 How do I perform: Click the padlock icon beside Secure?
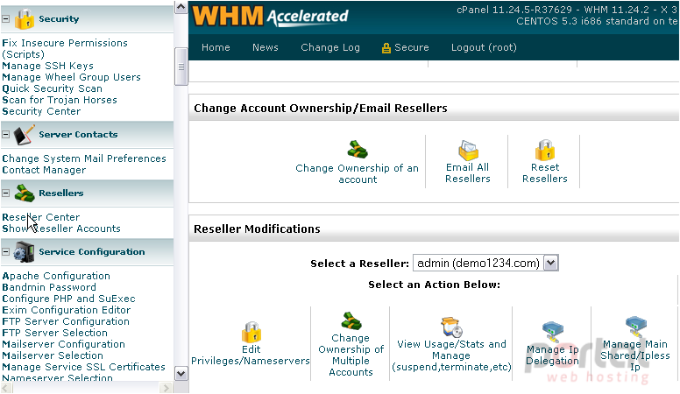click(386, 47)
